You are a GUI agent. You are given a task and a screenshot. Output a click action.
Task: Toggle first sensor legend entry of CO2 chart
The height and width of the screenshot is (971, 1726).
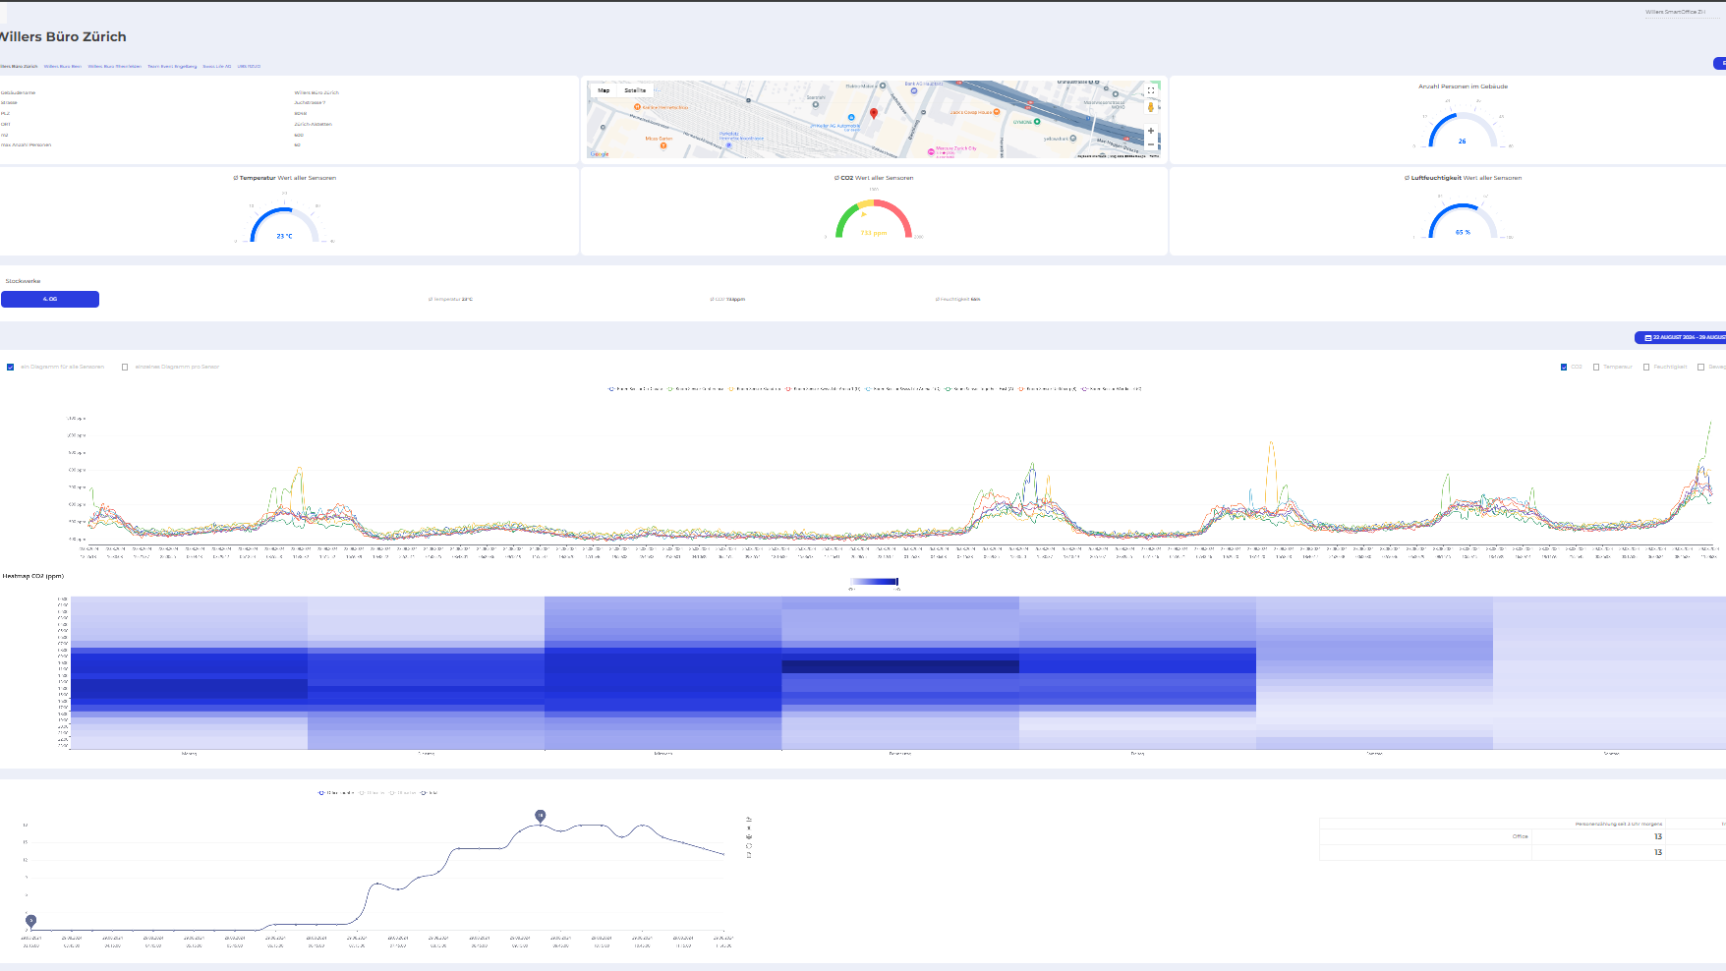tap(635, 388)
